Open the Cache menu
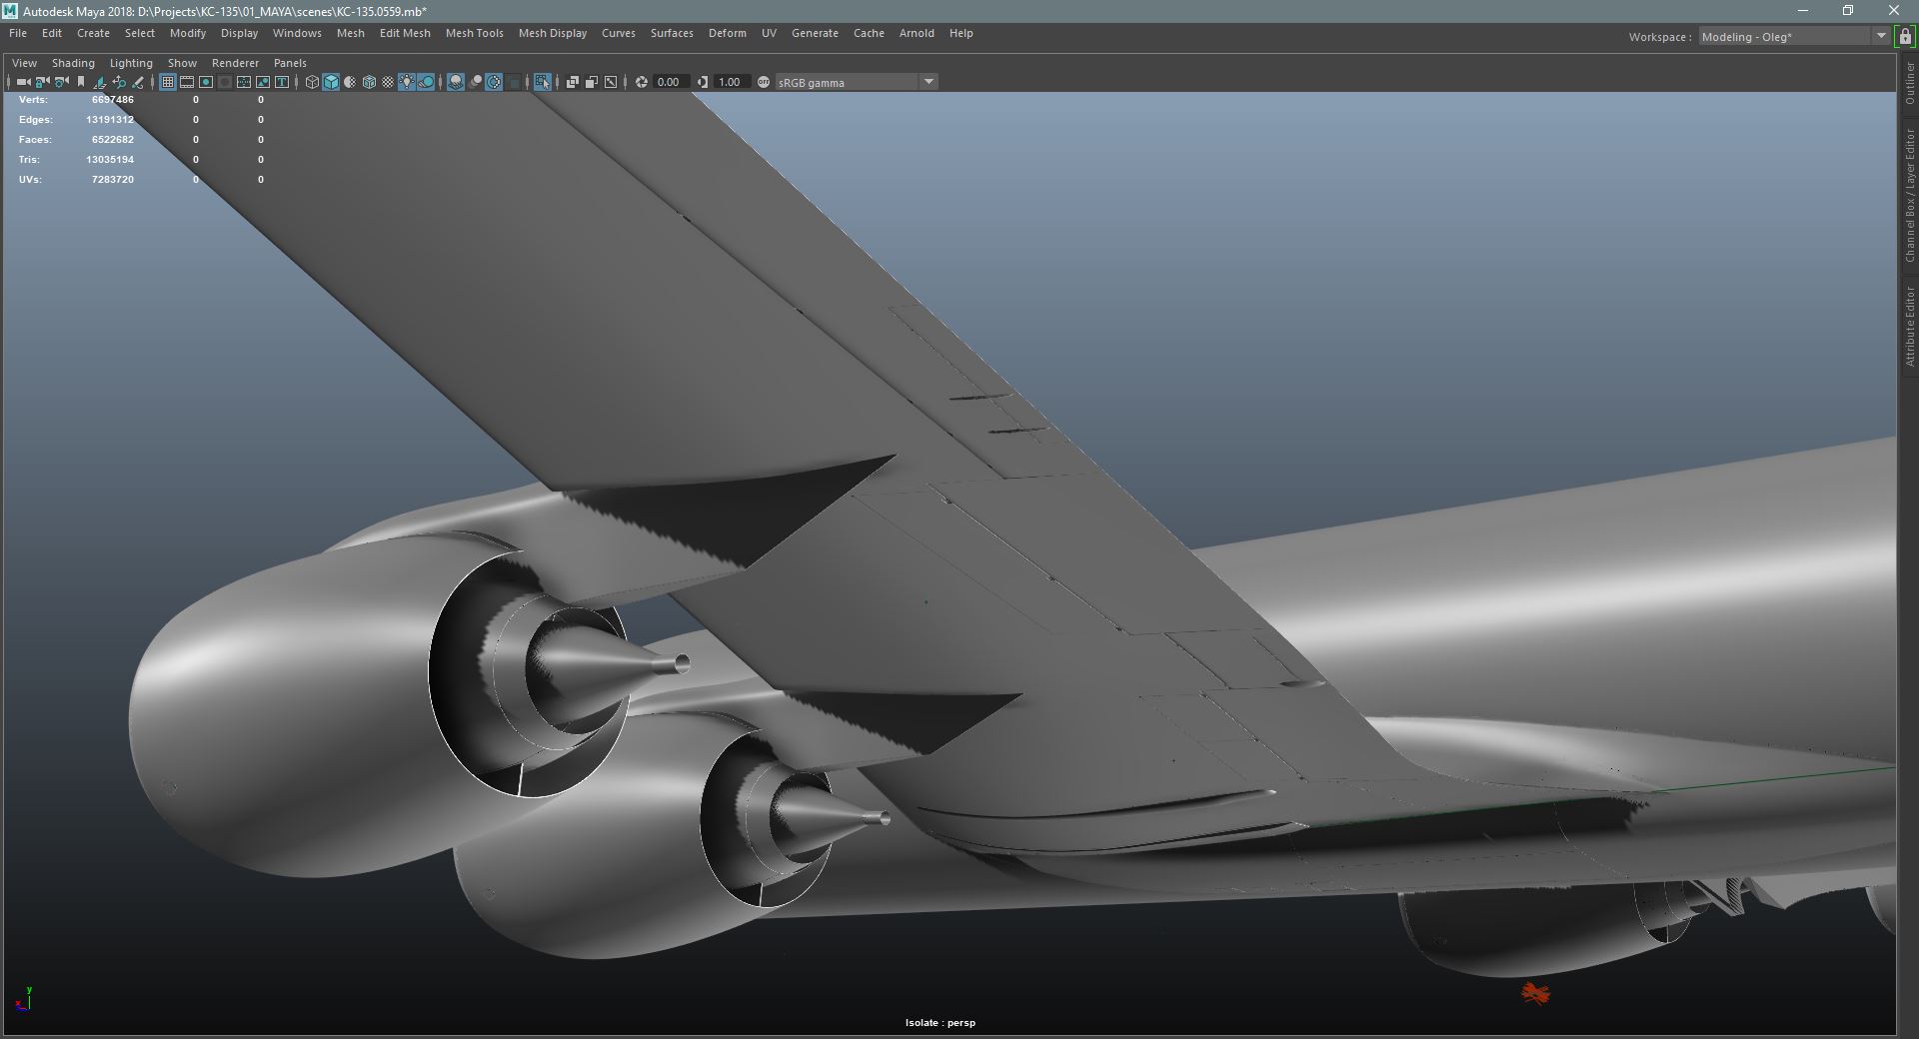1919x1039 pixels. tap(869, 33)
